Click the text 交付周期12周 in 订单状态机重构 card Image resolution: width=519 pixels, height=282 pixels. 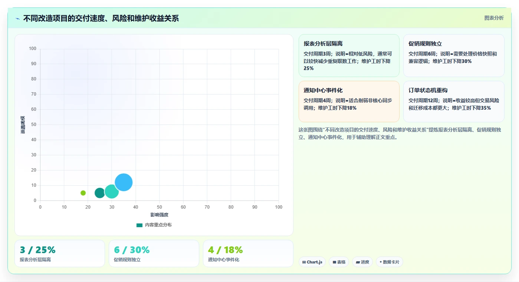424,100
